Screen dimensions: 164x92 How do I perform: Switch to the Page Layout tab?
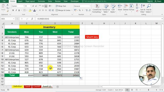tap(30, 1)
